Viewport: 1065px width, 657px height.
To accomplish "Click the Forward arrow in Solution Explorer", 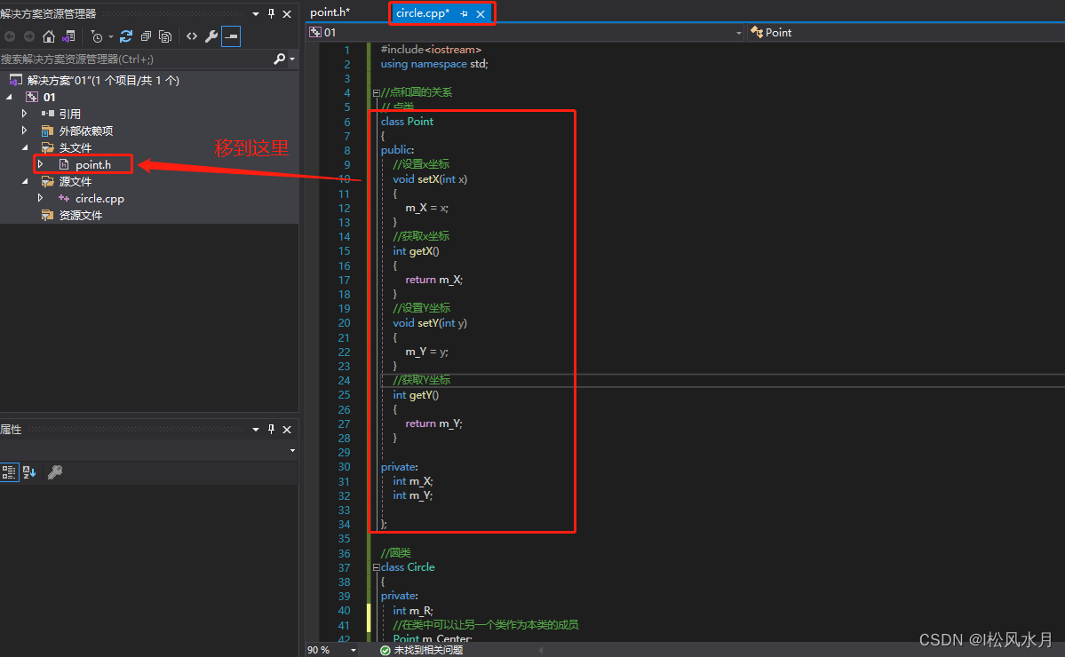I will [x=28, y=36].
